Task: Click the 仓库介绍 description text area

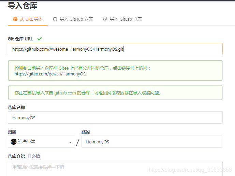Action: (115, 169)
